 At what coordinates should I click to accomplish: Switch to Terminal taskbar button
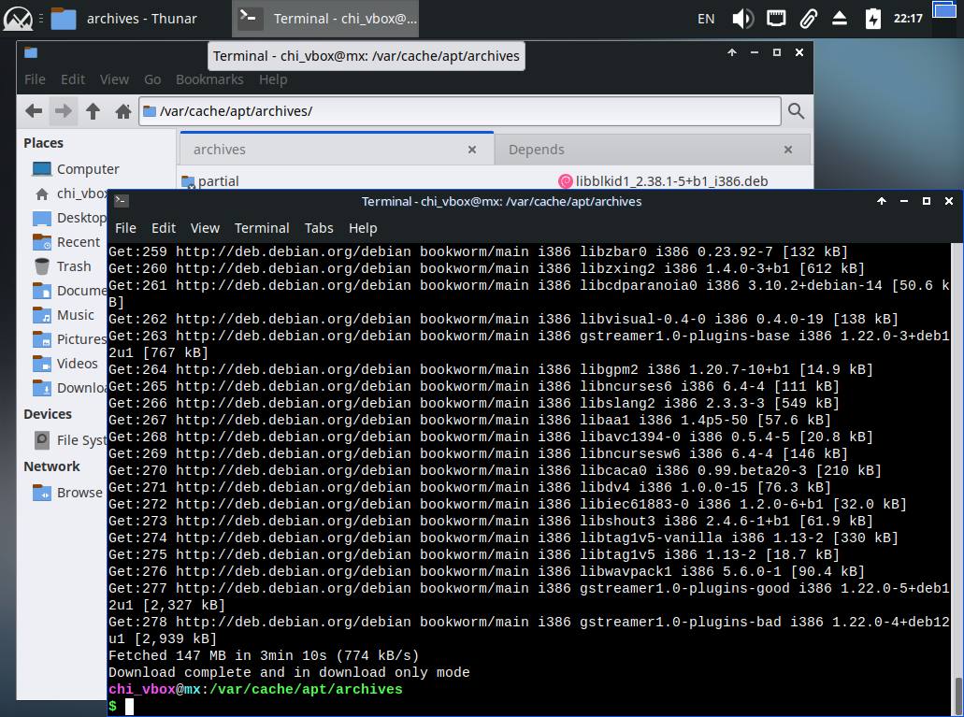click(x=327, y=19)
